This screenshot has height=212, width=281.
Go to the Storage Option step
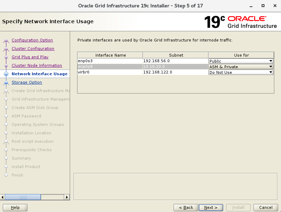(x=27, y=82)
